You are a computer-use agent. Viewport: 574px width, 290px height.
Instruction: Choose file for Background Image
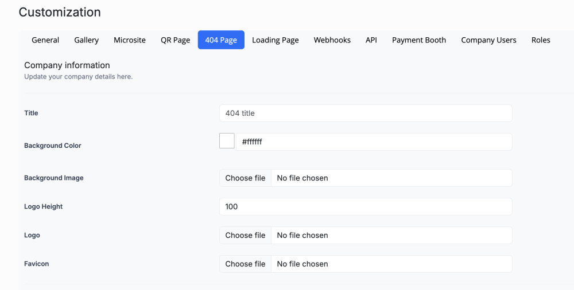[x=245, y=178]
